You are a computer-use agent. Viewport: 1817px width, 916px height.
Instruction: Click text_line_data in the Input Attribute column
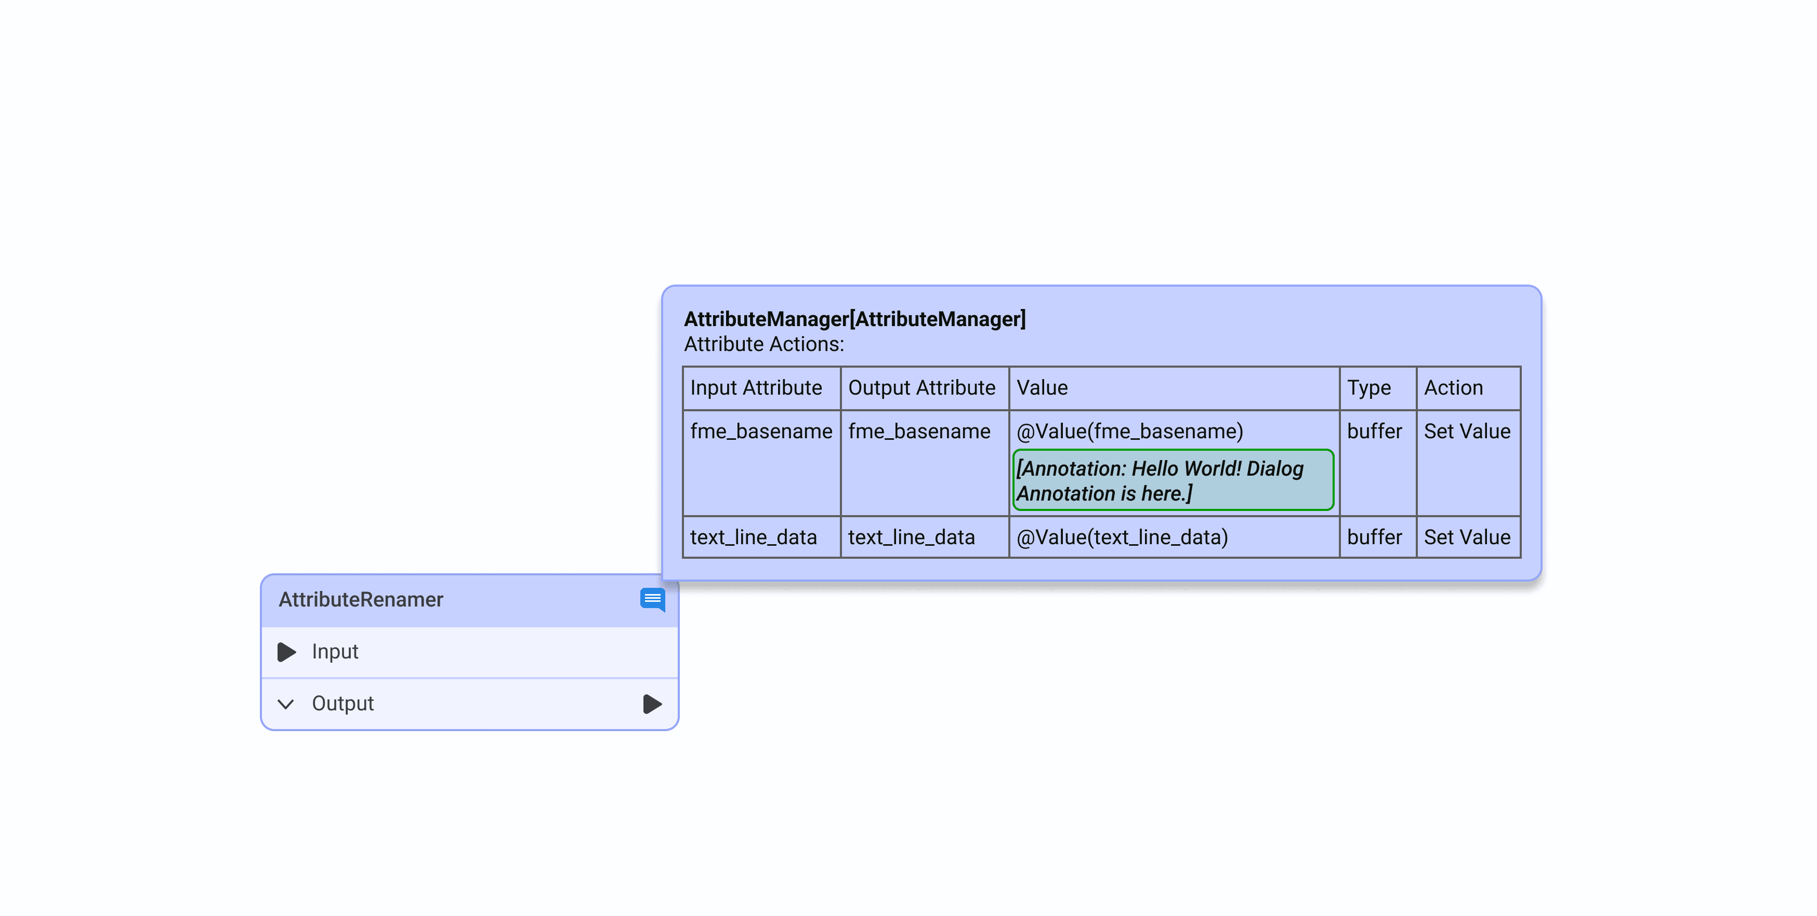tap(753, 537)
